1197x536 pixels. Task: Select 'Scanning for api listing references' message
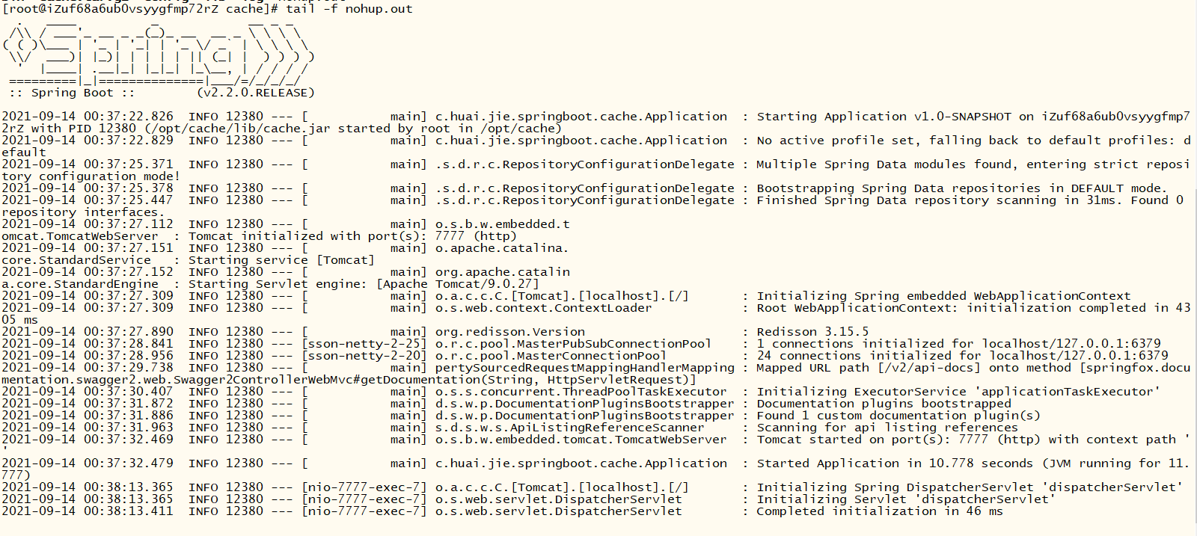887,428
